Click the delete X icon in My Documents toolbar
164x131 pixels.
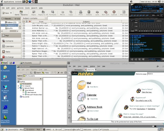(x=58, y=73)
